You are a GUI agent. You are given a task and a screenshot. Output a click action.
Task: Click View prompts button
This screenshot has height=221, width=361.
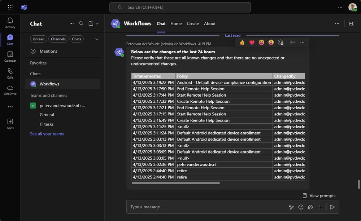tap(319, 196)
